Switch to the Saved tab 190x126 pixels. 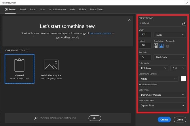tap(23, 9)
